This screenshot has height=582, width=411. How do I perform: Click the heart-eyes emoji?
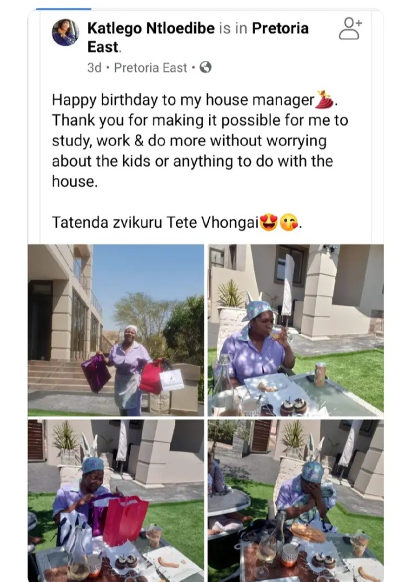point(268,223)
